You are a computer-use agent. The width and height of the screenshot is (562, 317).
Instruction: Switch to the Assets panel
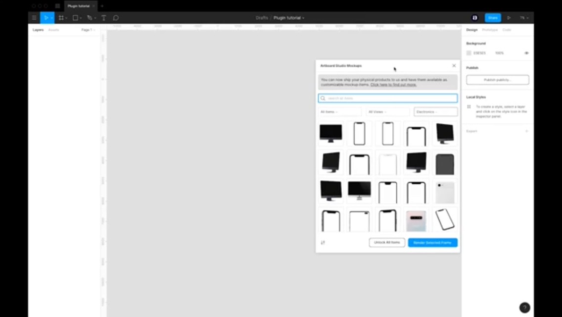53,30
